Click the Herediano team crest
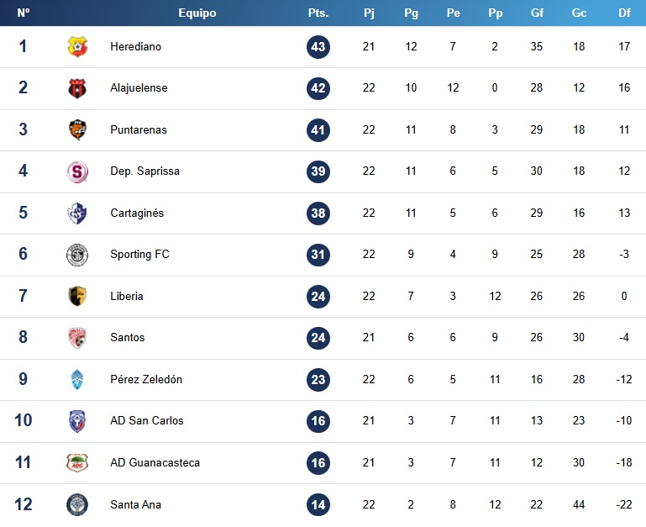 [x=77, y=46]
